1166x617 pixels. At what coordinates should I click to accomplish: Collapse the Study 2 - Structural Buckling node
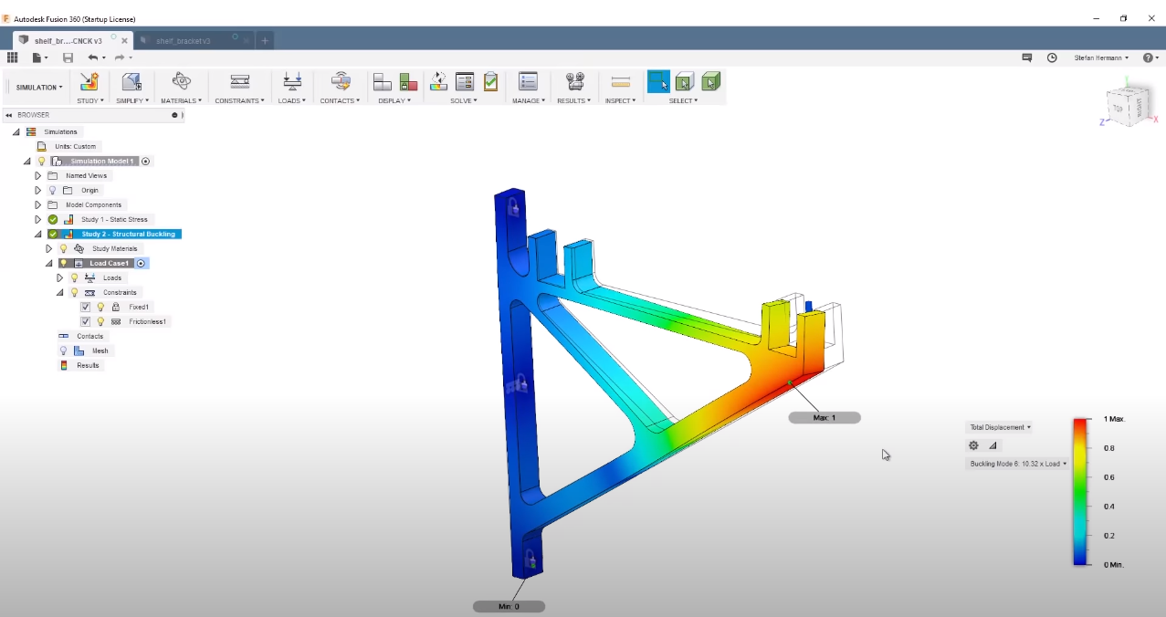click(x=37, y=234)
